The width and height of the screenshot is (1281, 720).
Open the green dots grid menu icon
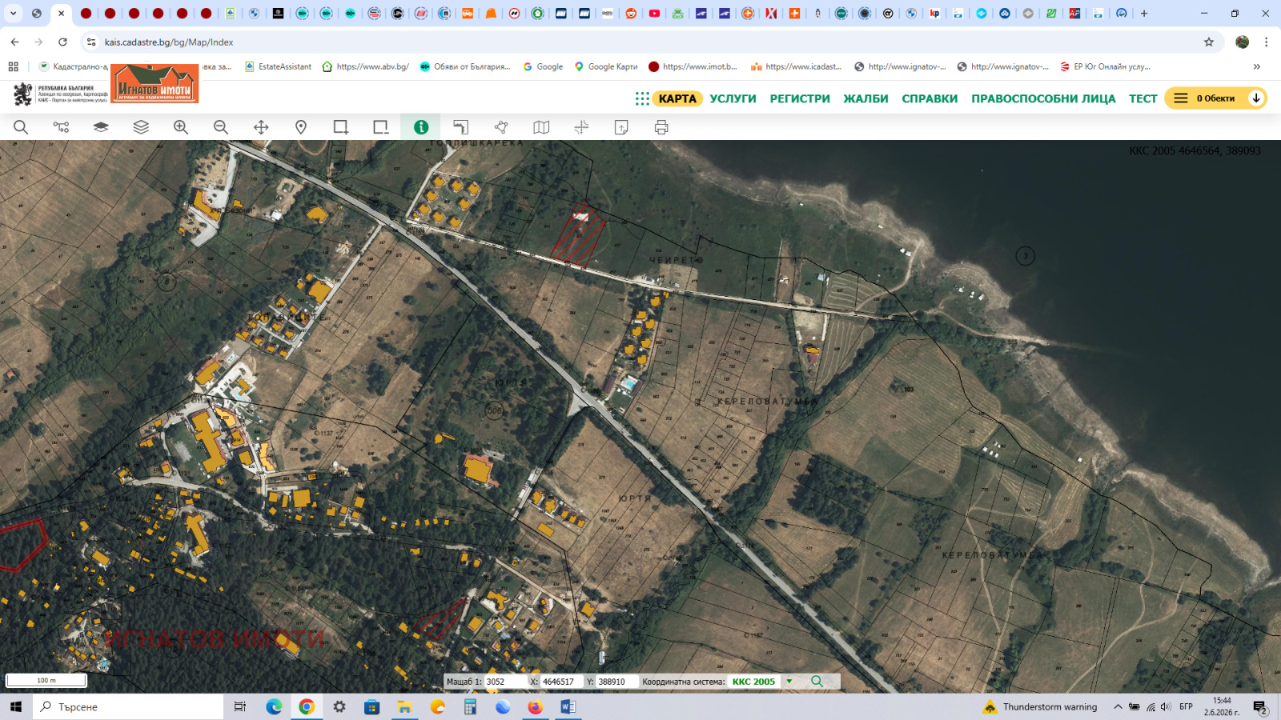point(642,98)
